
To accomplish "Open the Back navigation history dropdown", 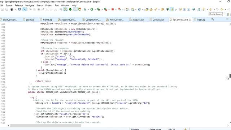I will tap(225, 9).
